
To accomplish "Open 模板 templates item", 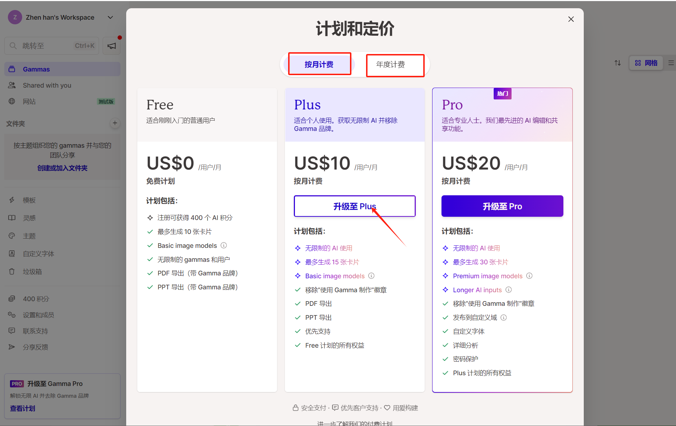I will coord(62,200).
